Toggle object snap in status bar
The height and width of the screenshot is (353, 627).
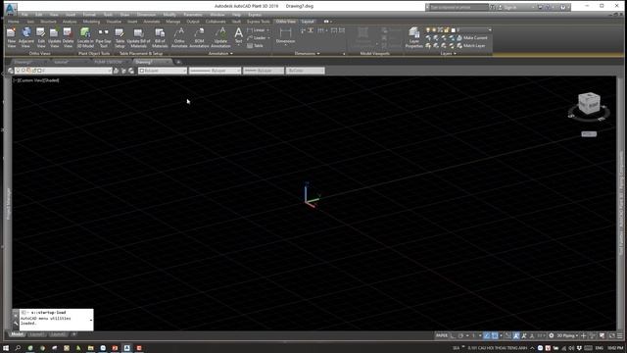(495, 335)
